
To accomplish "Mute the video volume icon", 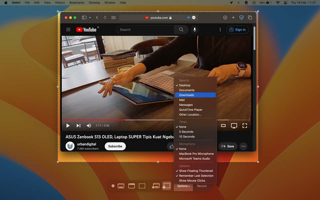I will [89, 125].
